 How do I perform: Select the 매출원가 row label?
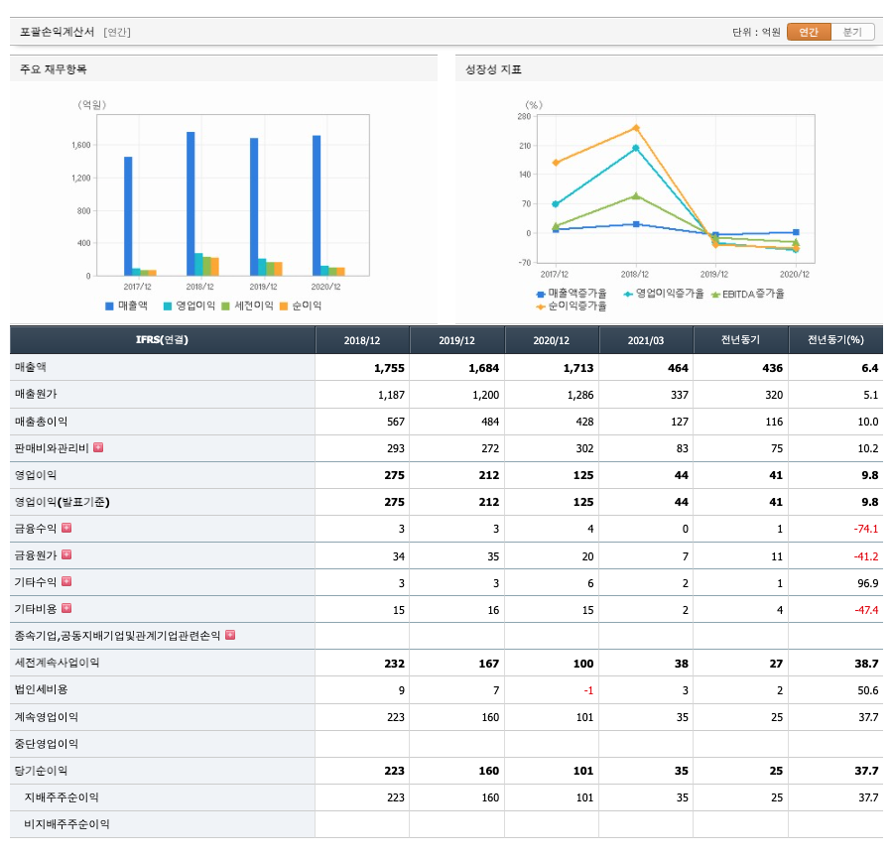pos(36,394)
